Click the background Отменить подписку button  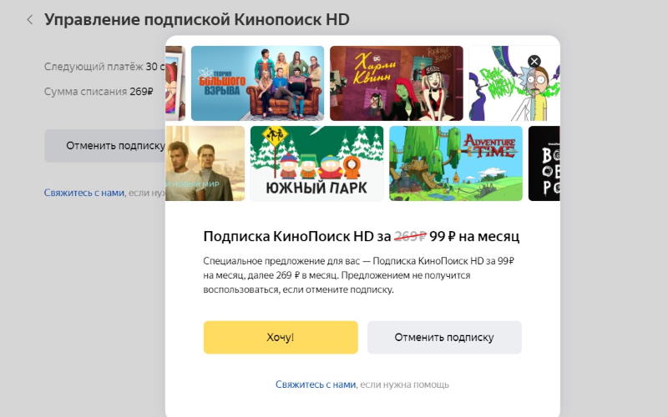105,145
